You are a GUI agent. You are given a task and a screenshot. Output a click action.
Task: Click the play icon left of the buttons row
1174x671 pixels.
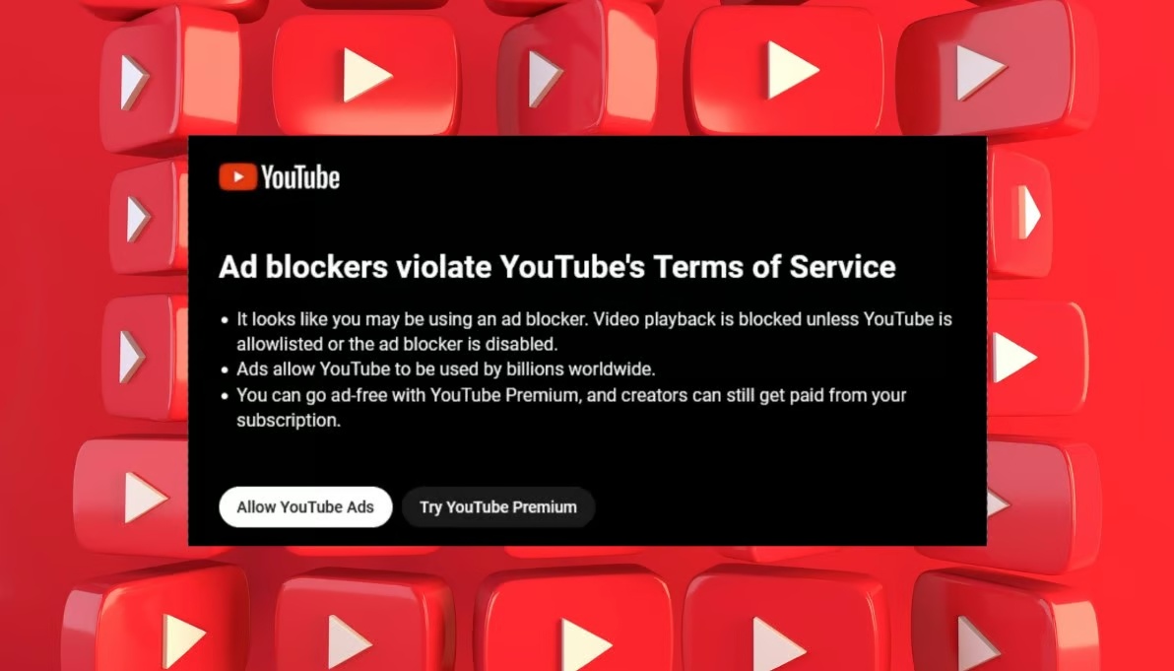pos(145,498)
